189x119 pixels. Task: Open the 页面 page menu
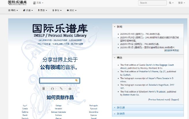tap(38, 3)
